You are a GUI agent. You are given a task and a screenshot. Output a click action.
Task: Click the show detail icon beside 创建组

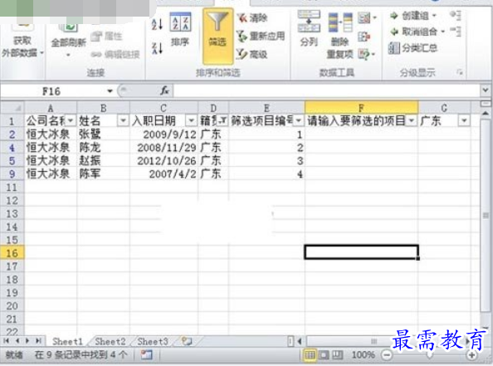(x=456, y=15)
